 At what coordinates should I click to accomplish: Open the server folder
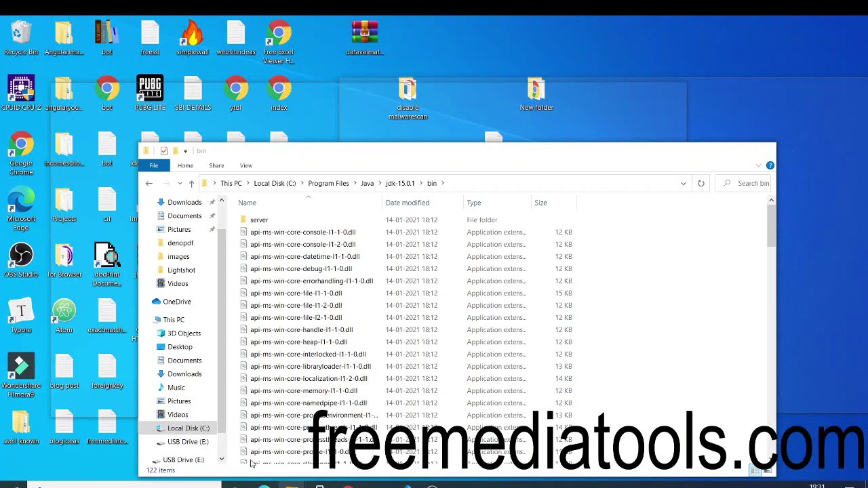point(258,220)
